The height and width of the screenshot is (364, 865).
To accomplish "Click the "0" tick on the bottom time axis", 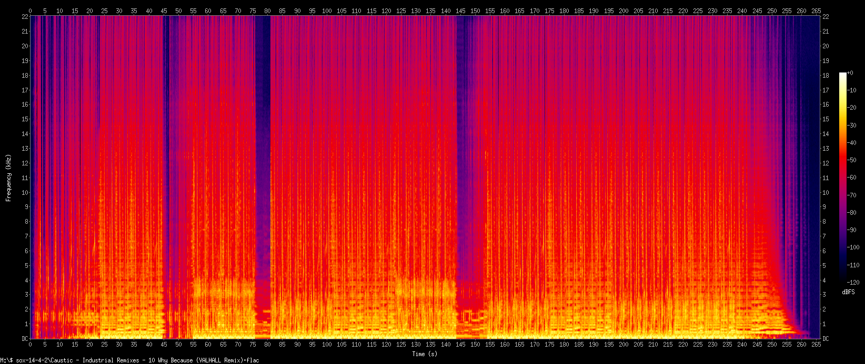I will click(x=30, y=345).
